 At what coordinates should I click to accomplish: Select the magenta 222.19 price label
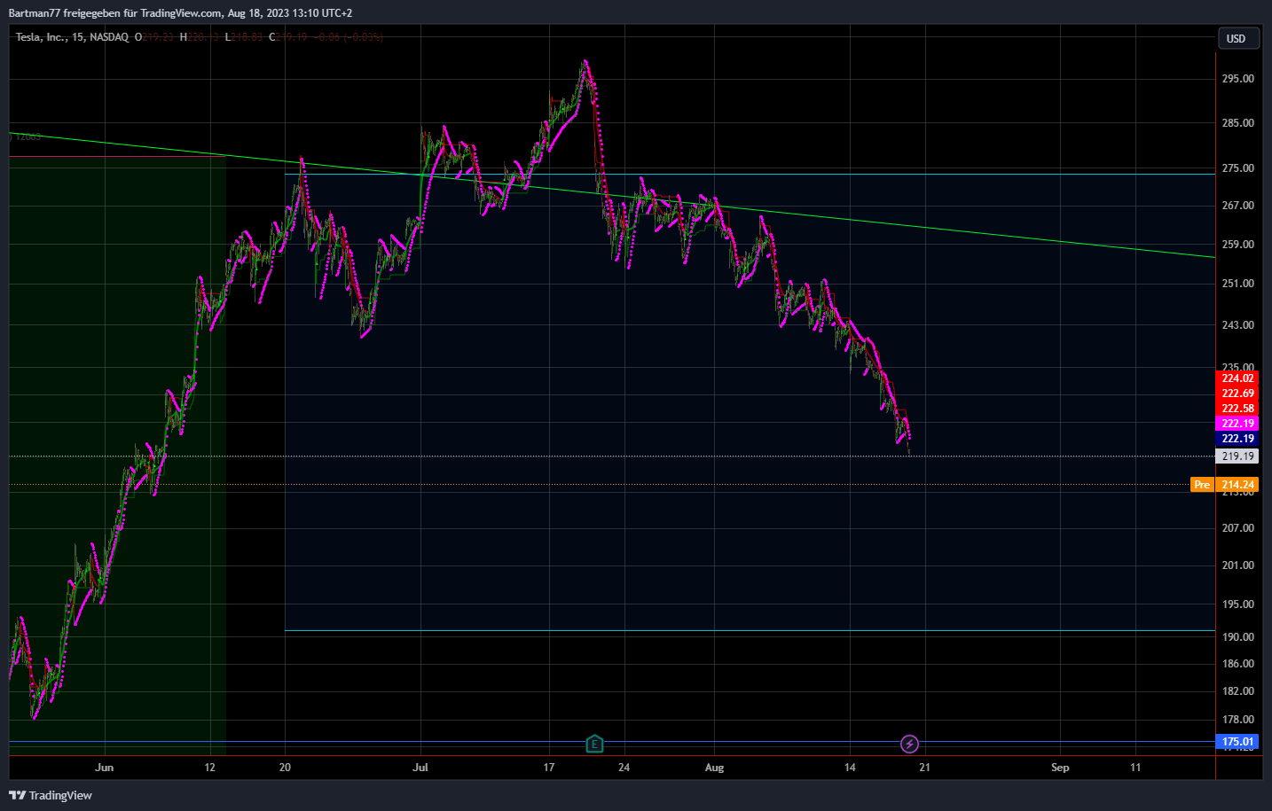(1237, 424)
